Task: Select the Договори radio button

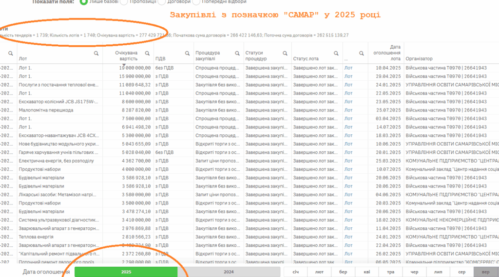Action: coord(160,1)
